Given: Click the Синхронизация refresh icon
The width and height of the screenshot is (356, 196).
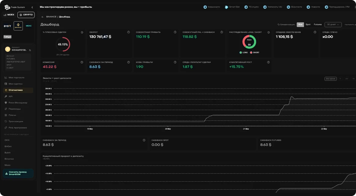Looking at the screenshot, I should 279,24.
